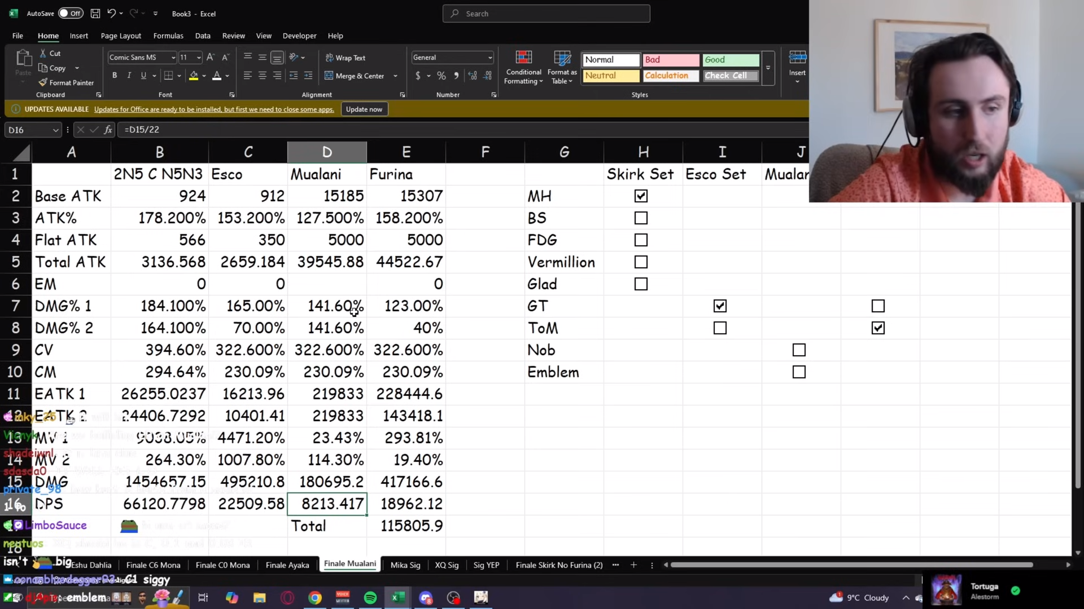Viewport: 1084px width, 609px height.
Task: Click the Cut scissors icon
Action: click(x=43, y=53)
